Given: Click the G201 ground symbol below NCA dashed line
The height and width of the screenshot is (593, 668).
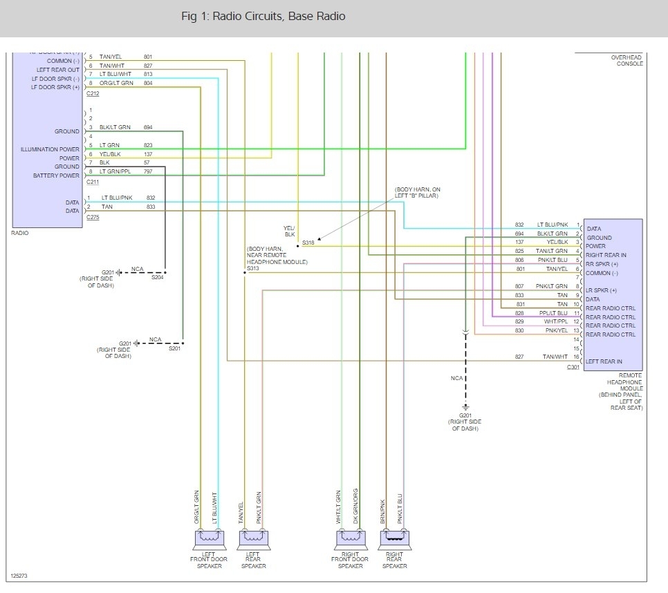Looking at the screenshot, I should pyautogui.click(x=465, y=407).
